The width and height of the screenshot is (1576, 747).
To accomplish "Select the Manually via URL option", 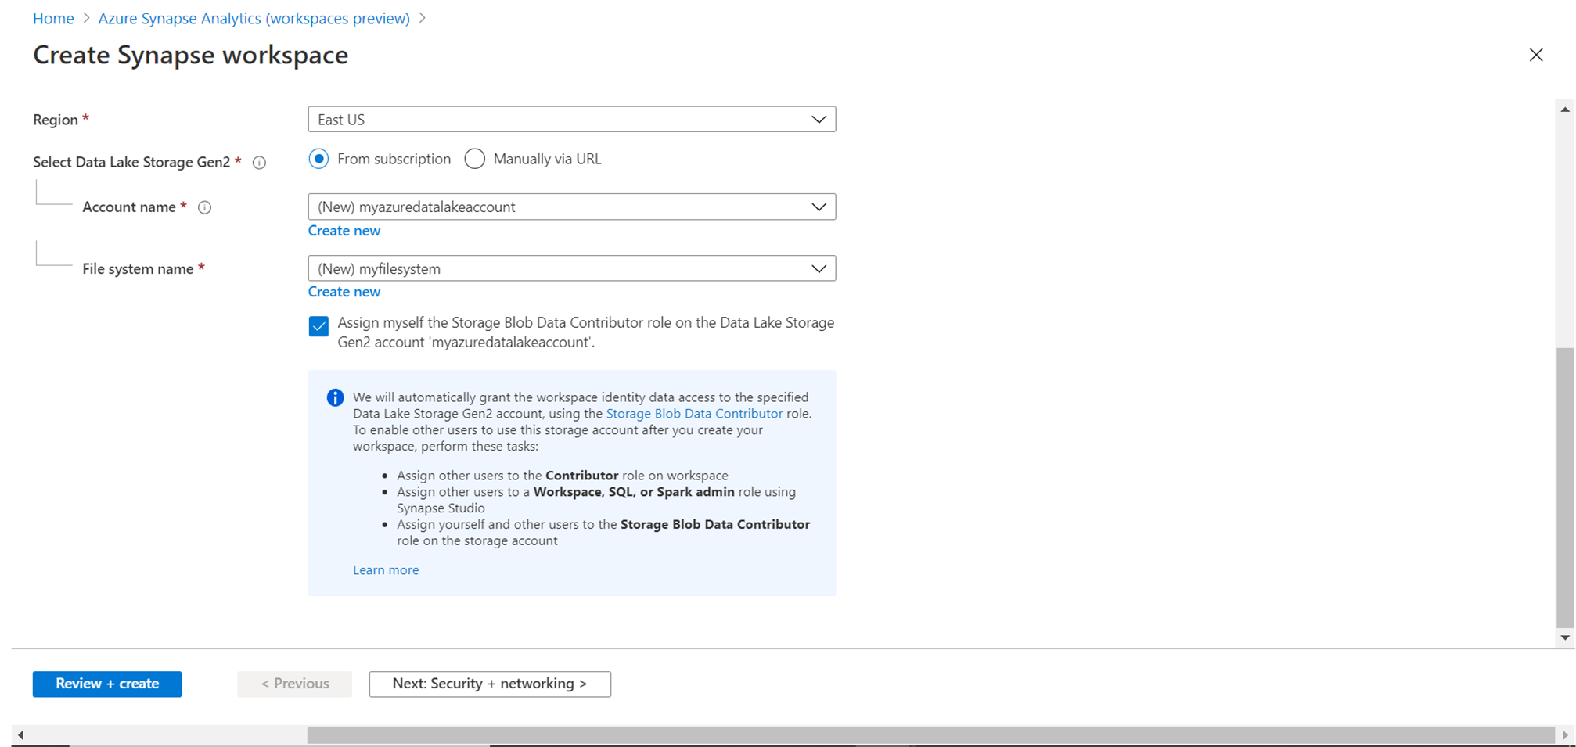I will click(474, 158).
